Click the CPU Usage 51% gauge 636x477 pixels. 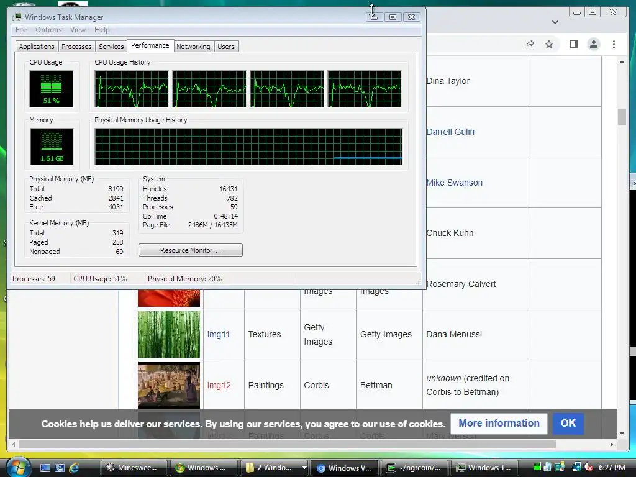pyautogui.click(x=51, y=89)
